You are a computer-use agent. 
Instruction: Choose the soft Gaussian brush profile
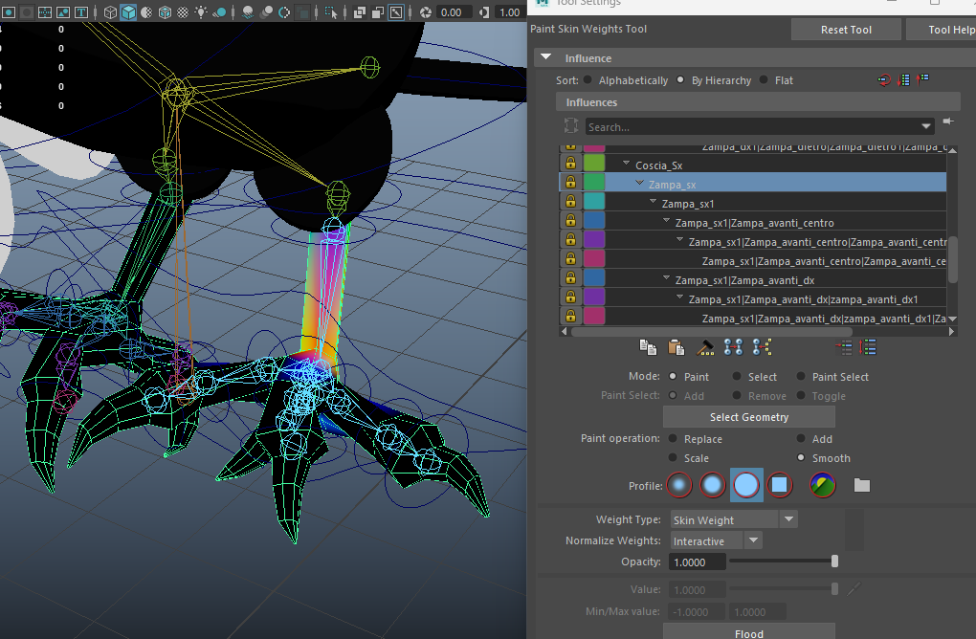coord(678,485)
